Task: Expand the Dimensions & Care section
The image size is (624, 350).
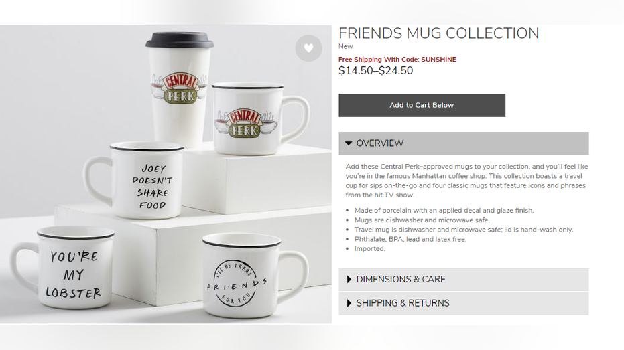Action: coord(464,279)
